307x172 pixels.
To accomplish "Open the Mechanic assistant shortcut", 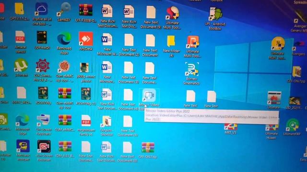I will click(x=23, y=146).
